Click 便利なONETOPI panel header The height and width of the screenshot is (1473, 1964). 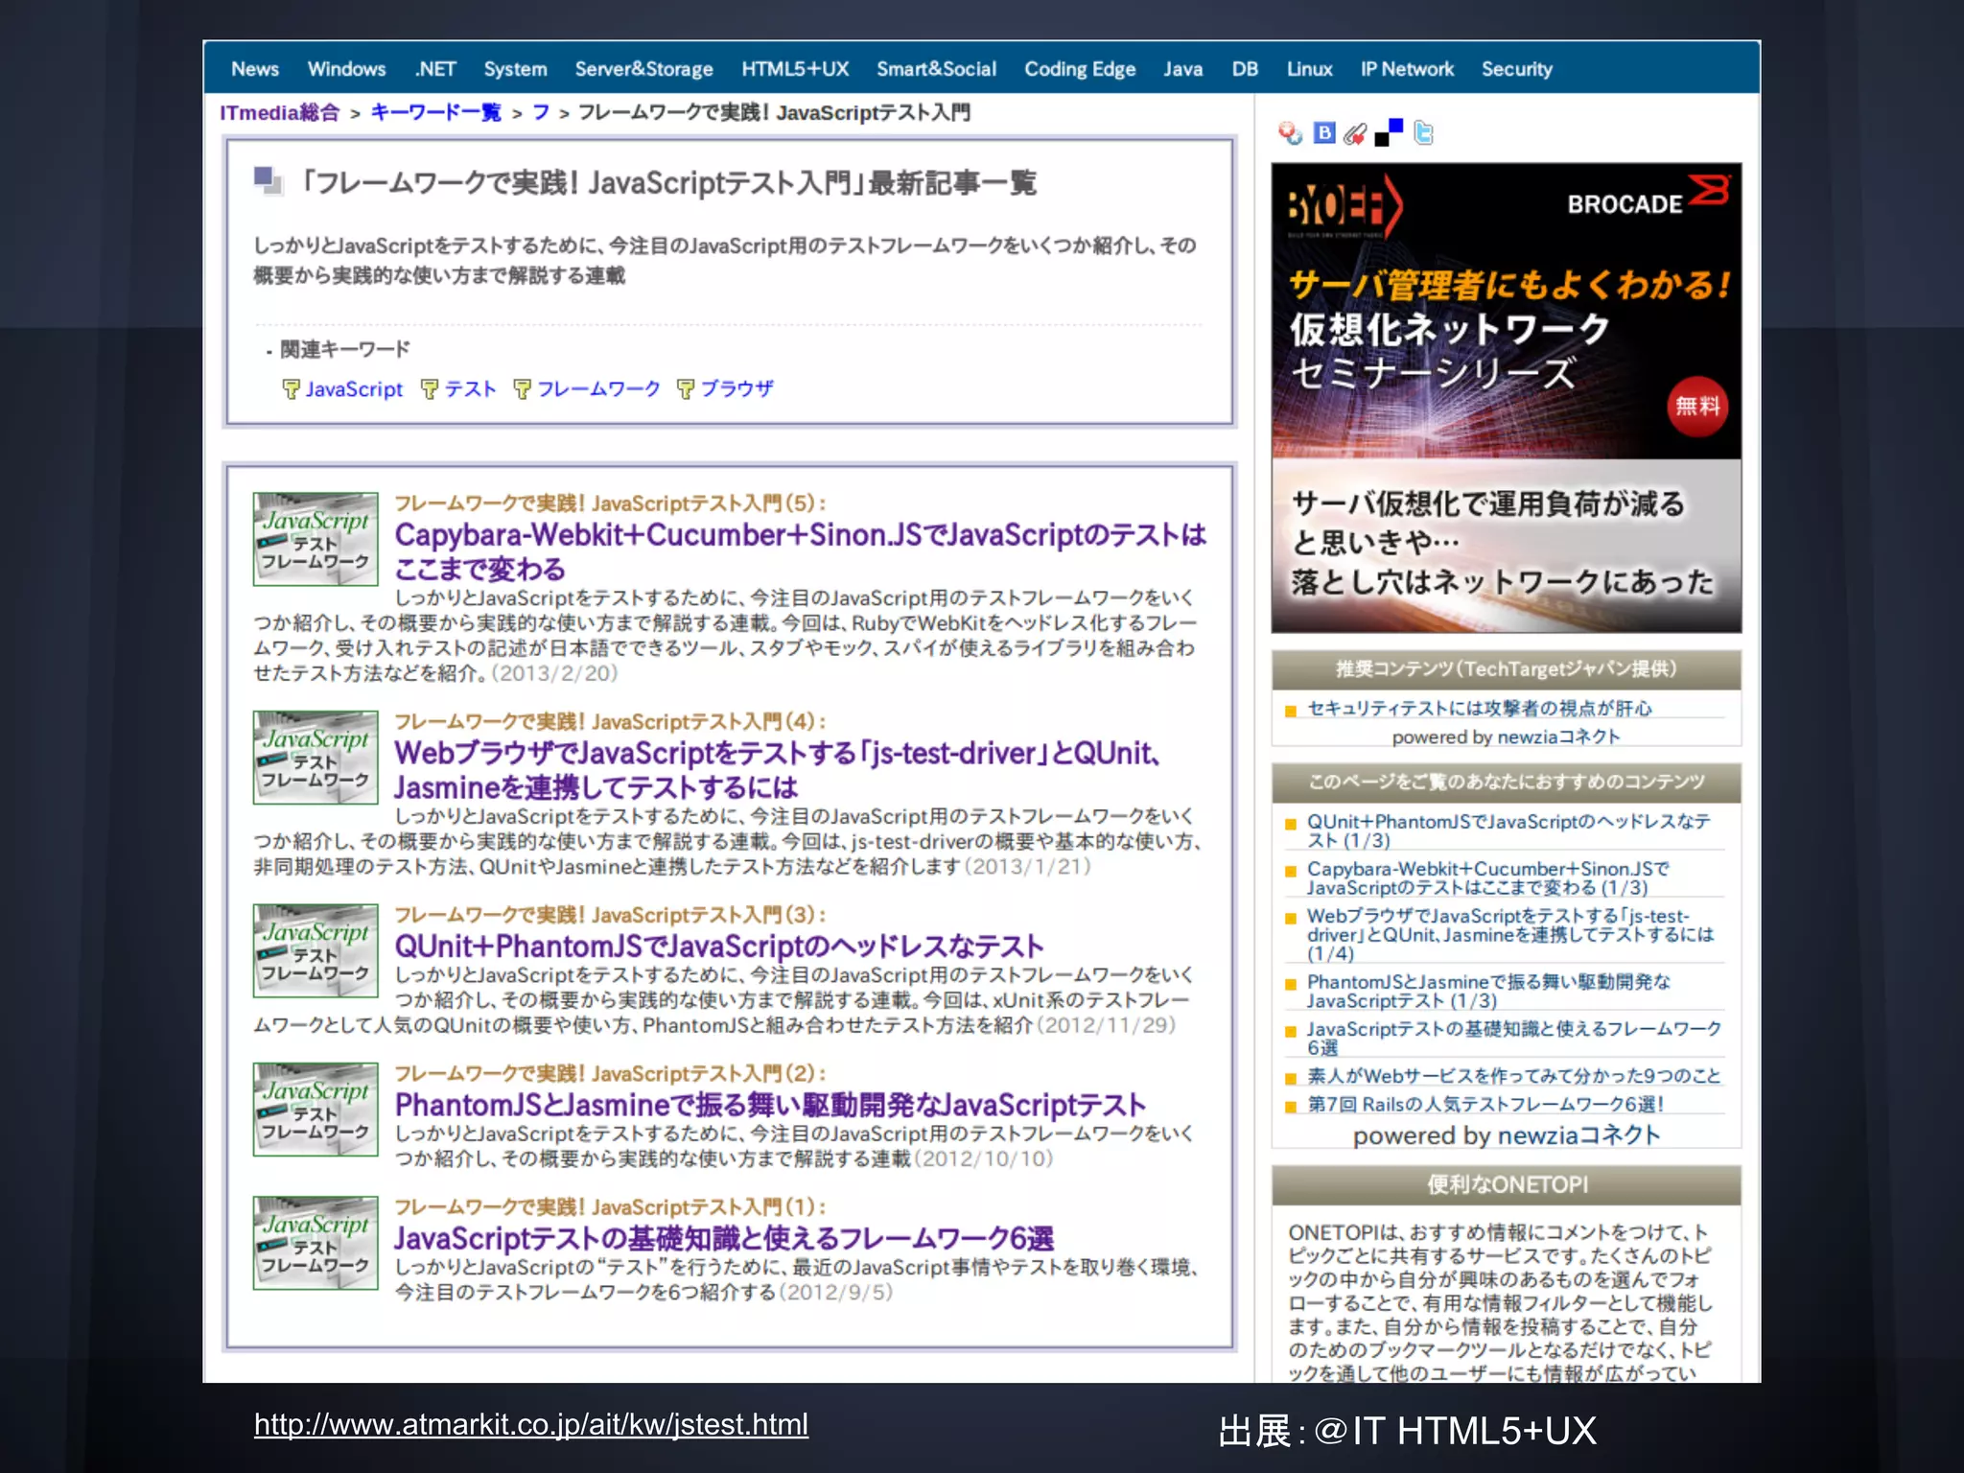1506,1185
